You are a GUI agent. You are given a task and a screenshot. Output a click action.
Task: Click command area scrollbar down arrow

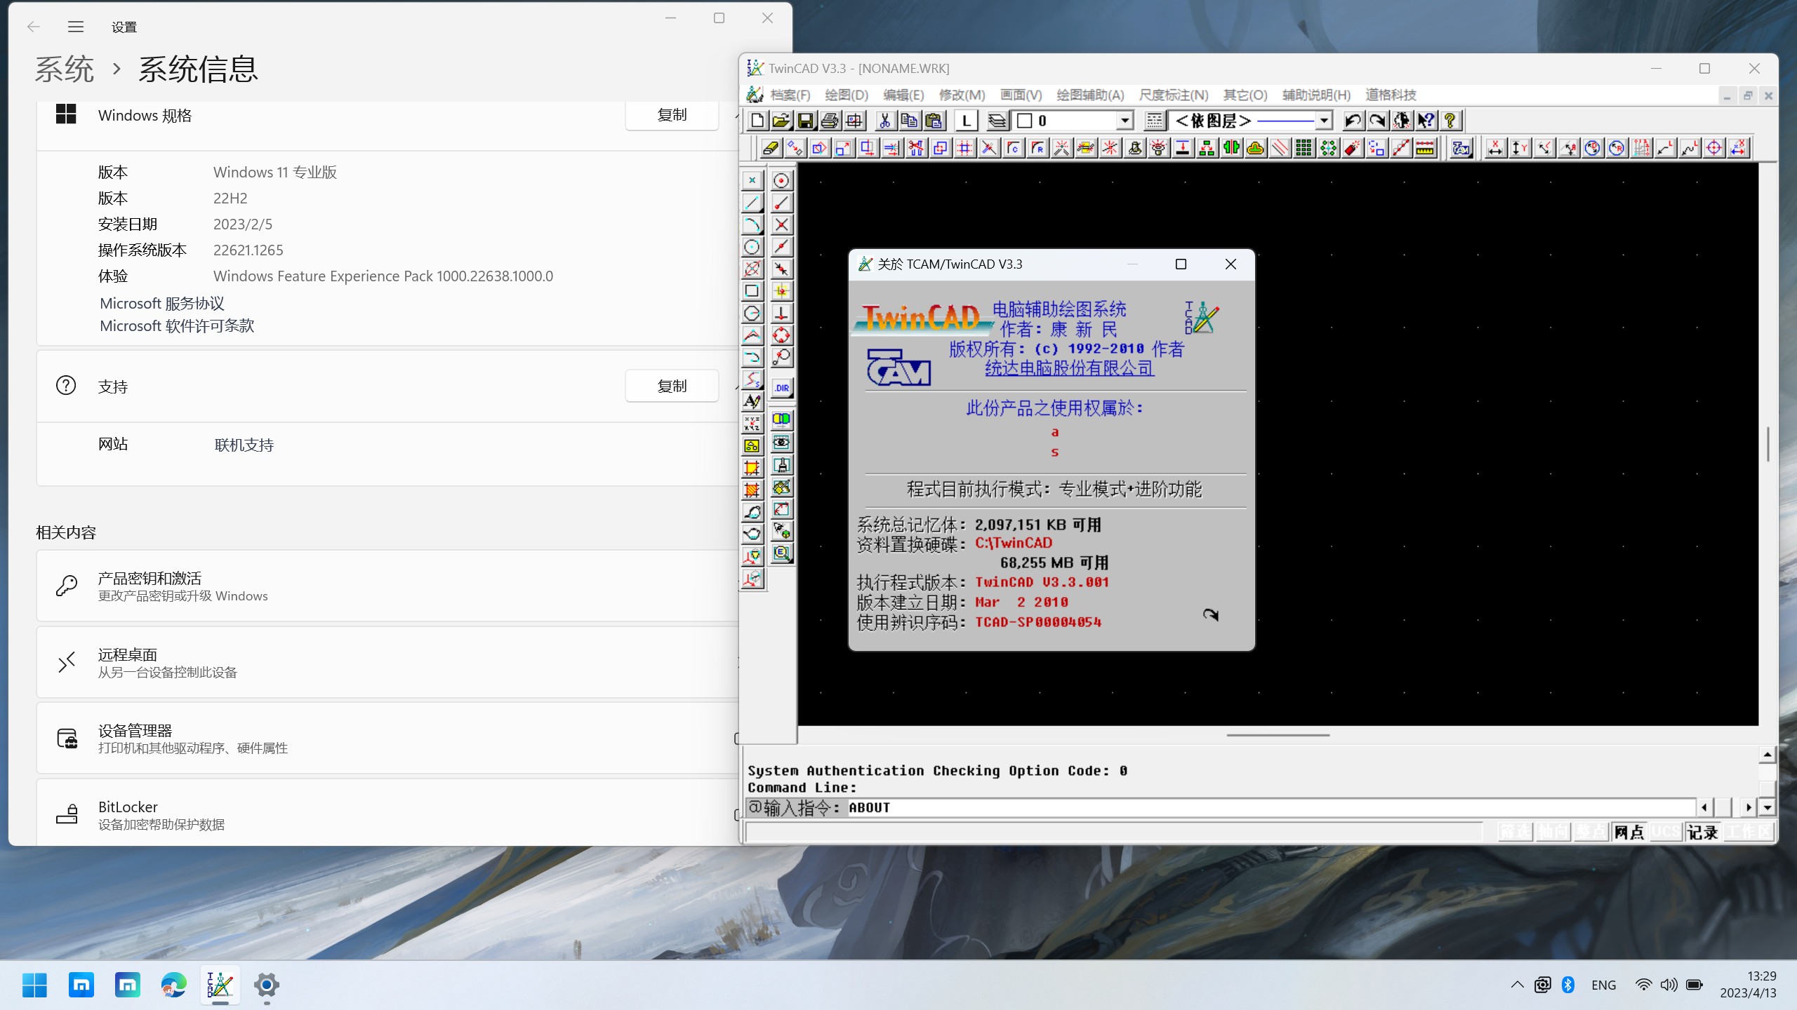tap(1767, 807)
